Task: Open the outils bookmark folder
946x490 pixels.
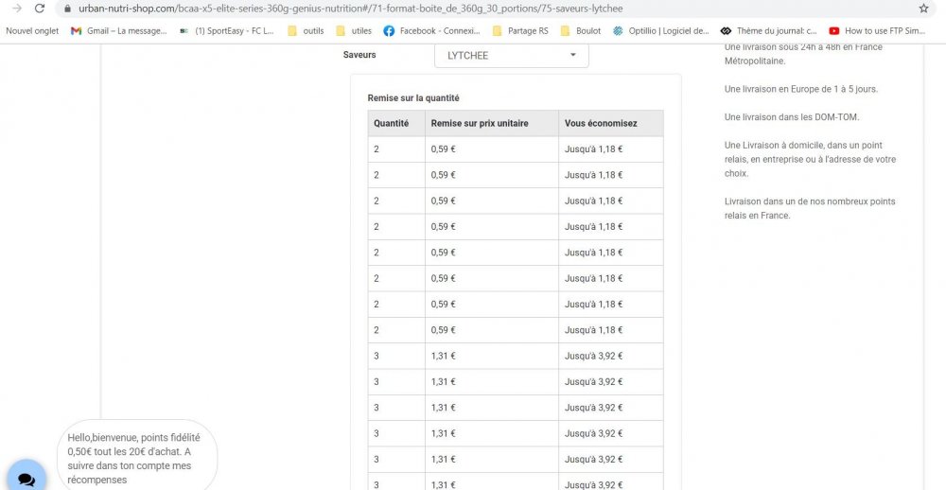Action: [x=306, y=31]
